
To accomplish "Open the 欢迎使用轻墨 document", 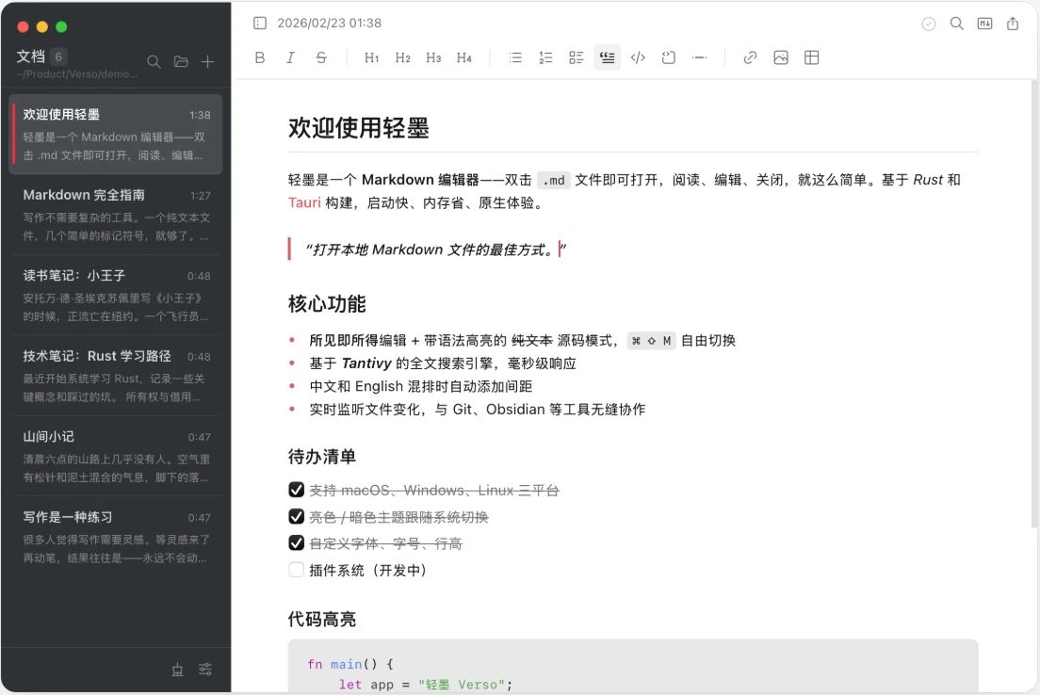I will [116, 134].
